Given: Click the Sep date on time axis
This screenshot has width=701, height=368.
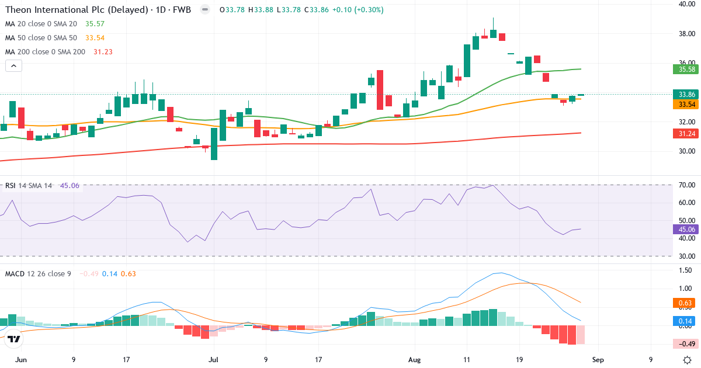Looking at the screenshot, I should (598, 360).
